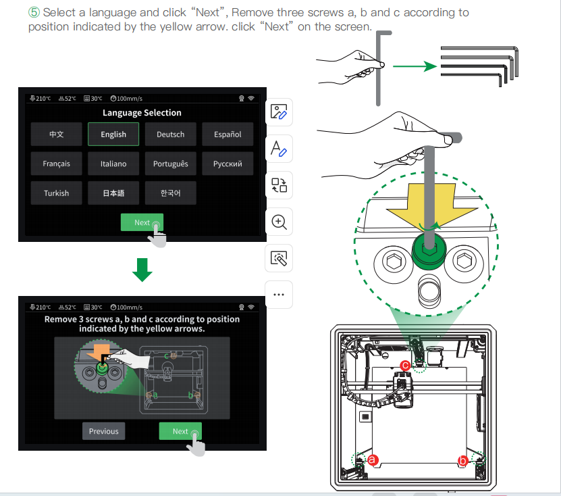Activate the zoom-in magnifier icon
Image resolution: width=561 pixels, height=496 pixels.
click(x=279, y=222)
